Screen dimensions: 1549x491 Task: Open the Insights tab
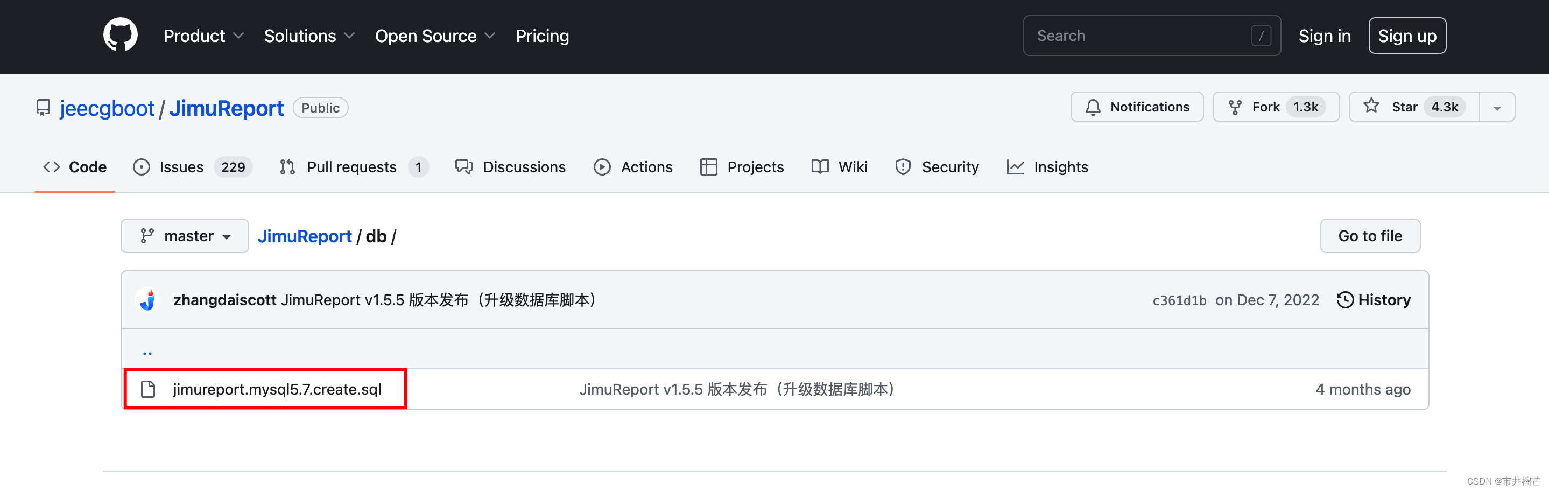(1047, 167)
